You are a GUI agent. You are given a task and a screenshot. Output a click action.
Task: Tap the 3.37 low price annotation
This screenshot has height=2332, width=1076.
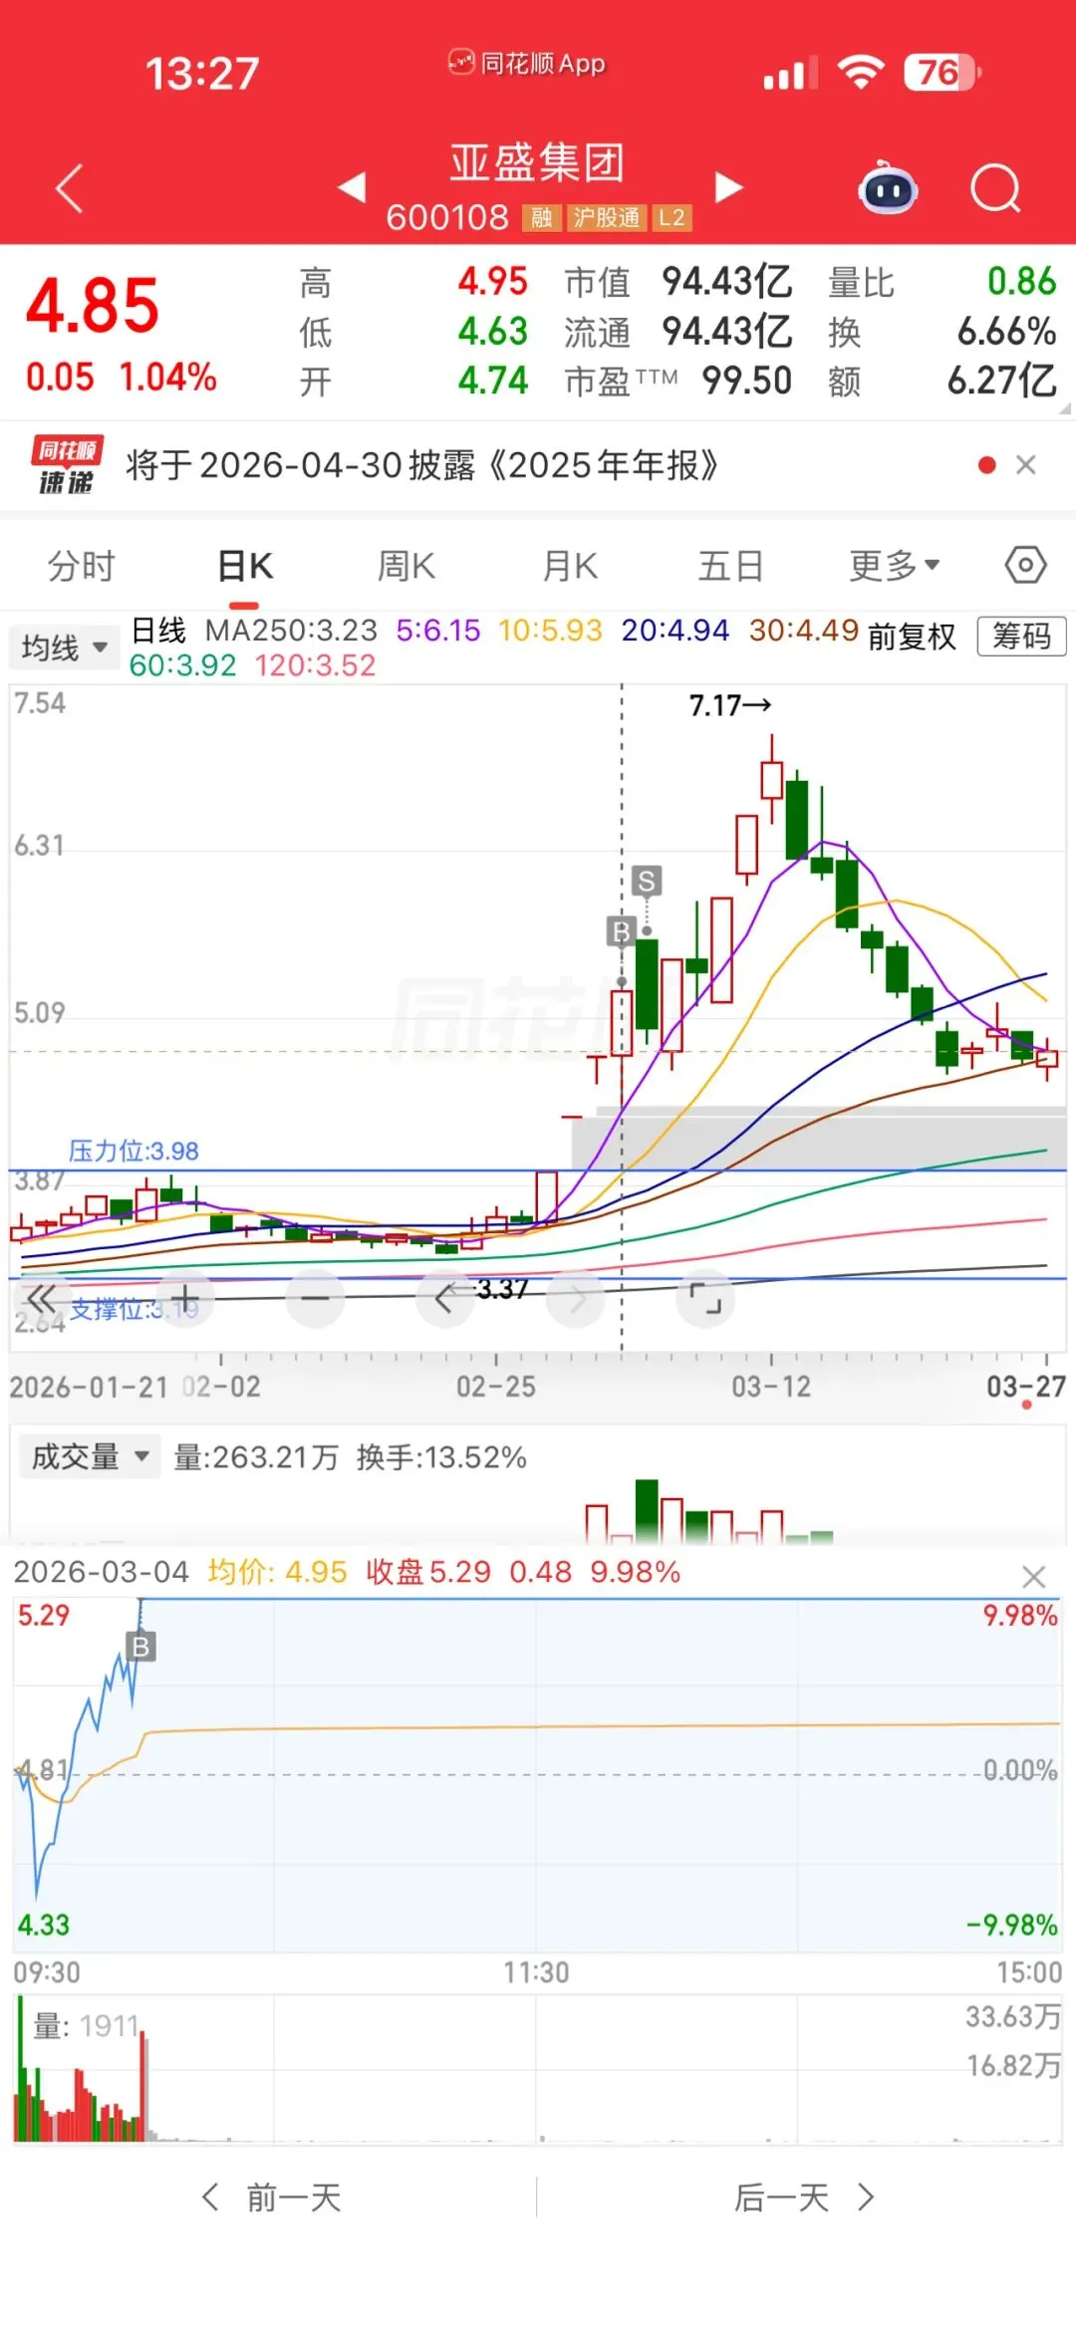[502, 1289]
